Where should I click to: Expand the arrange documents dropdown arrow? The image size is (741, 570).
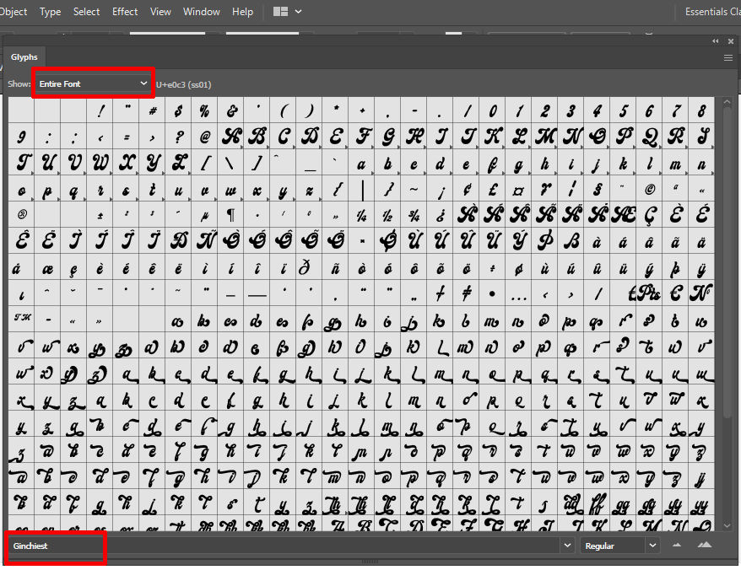click(x=298, y=11)
